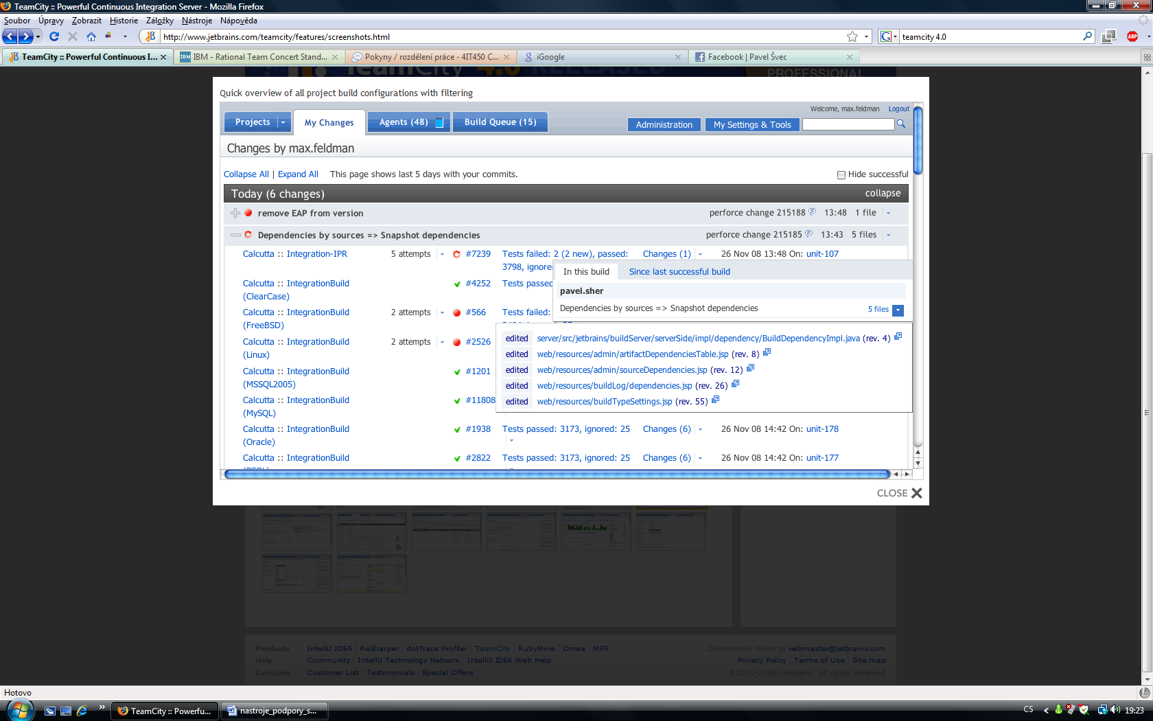Click the Logout link
Screen dimensions: 1153x721
(898, 108)
